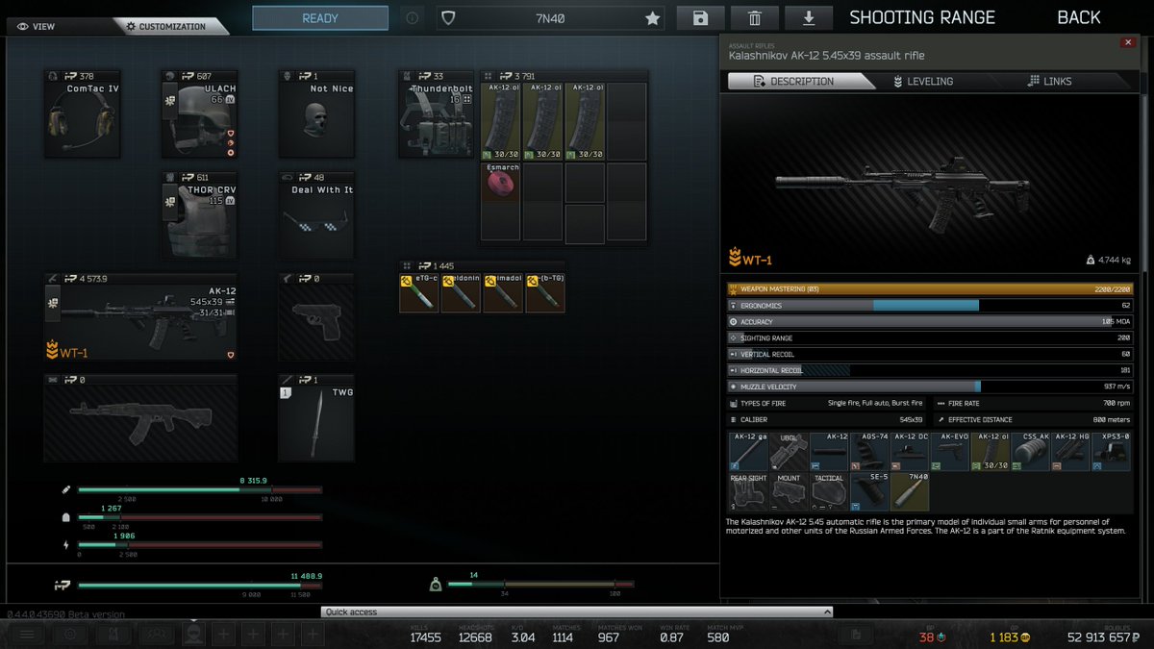Screen dimensions: 1154x649
Task: Select the AK-12 545x39 primary weapon slot
Action: coord(140,317)
